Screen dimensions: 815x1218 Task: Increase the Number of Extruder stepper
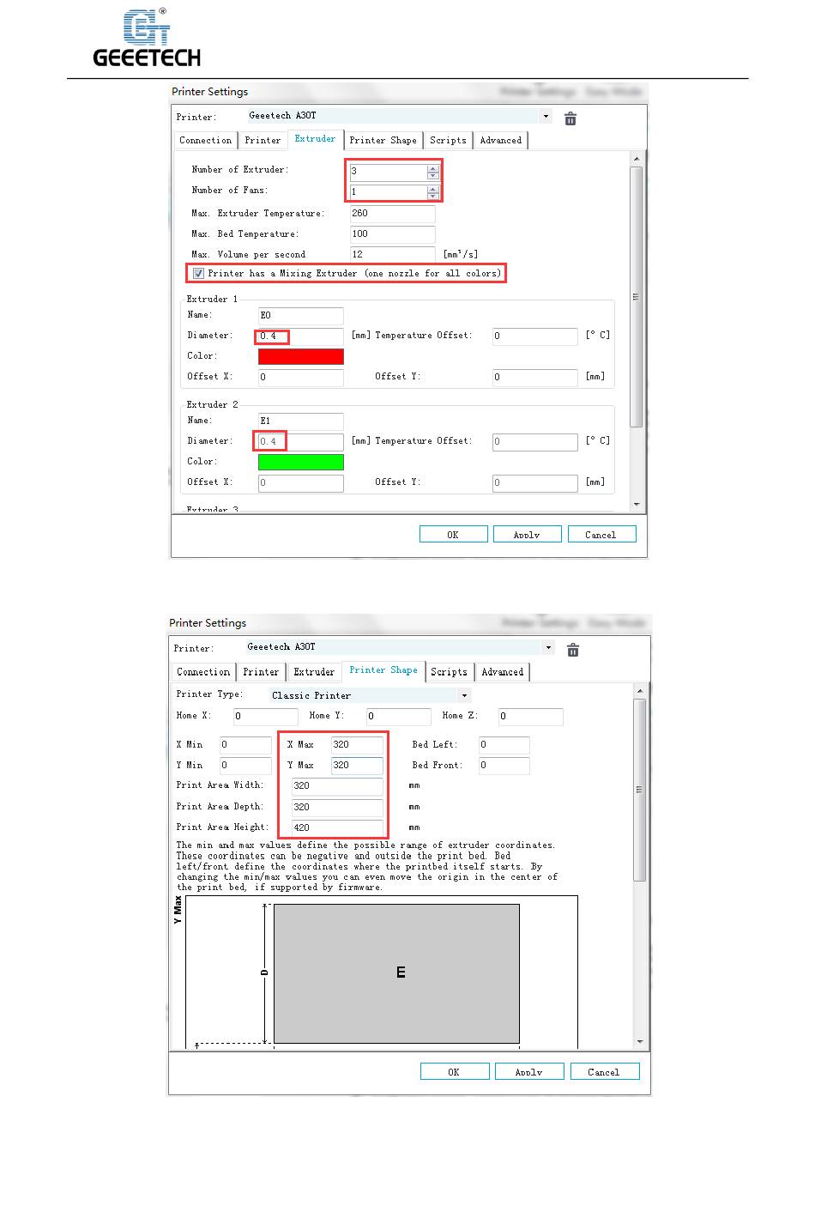[x=433, y=167]
